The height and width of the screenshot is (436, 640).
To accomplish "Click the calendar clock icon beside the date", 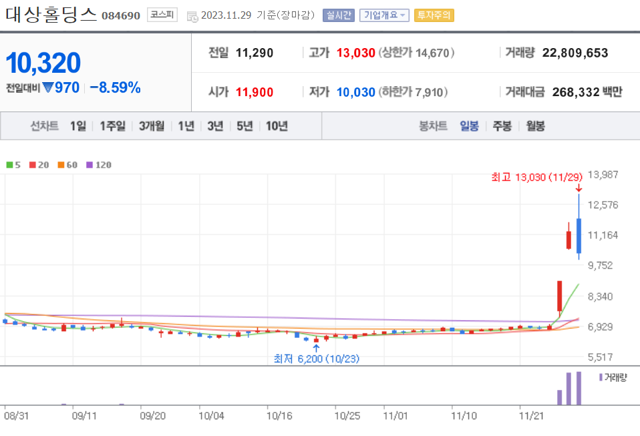I will coord(192,16).
